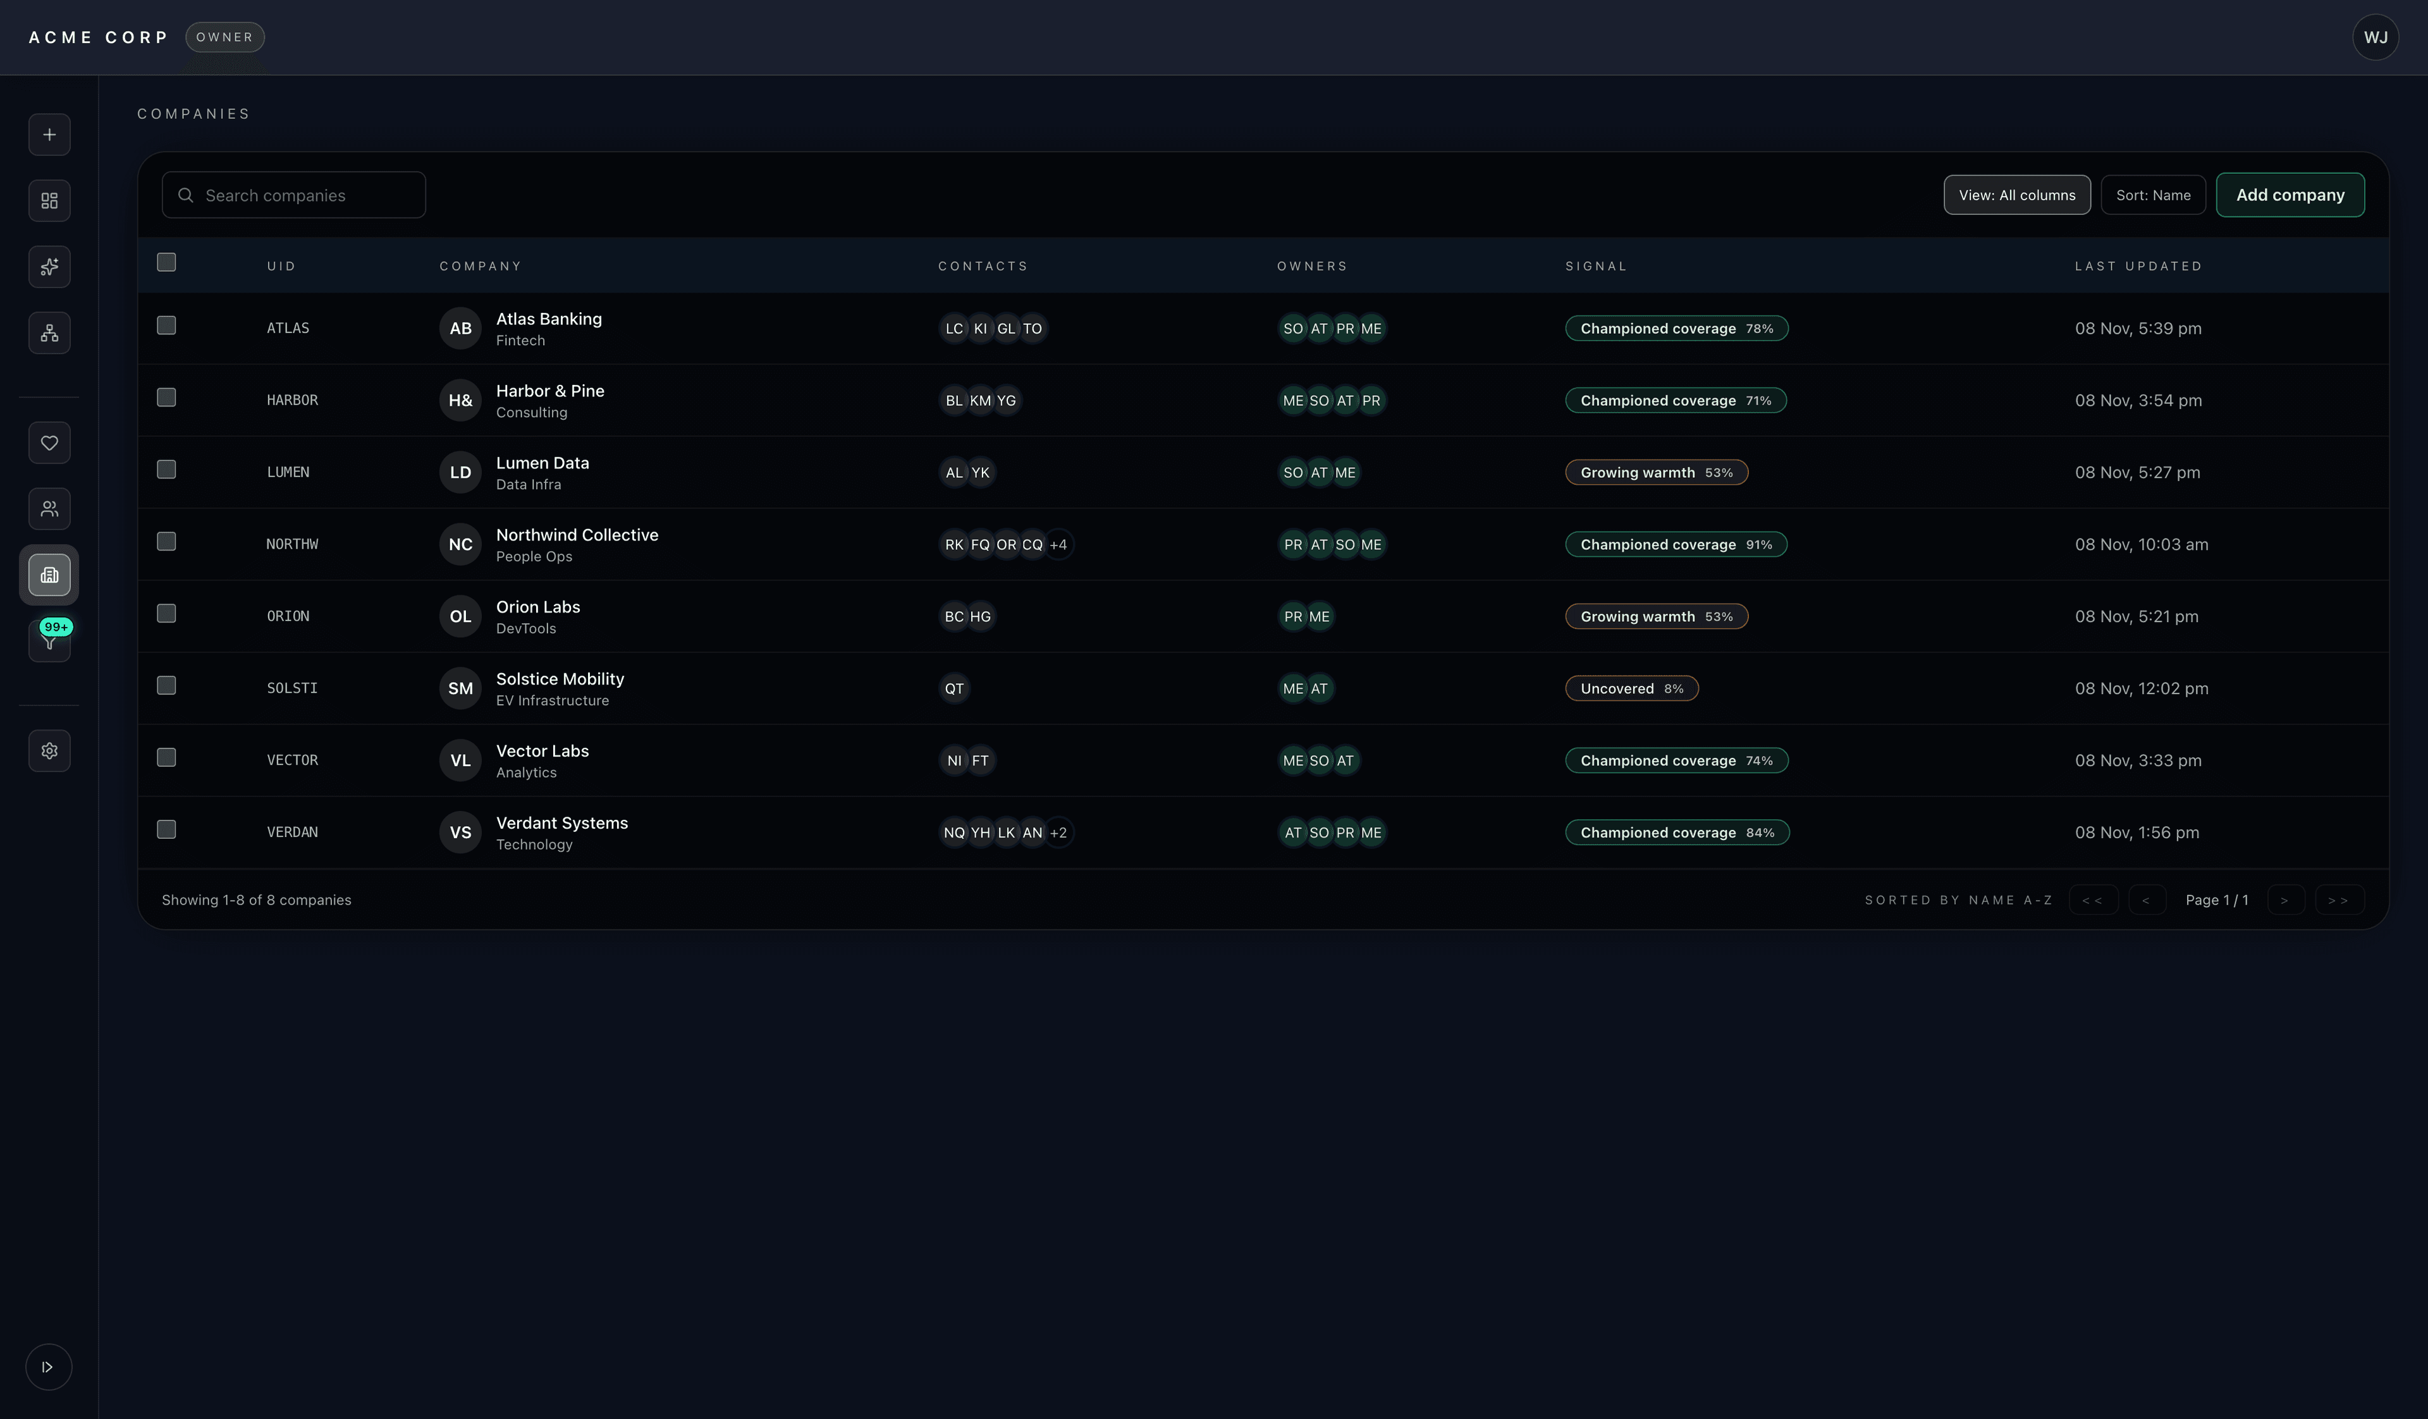The width and height of the screenshot is (2428, 1419).
Task: Click the AI sparkle icon in sidebar
Action: [49, 267]
